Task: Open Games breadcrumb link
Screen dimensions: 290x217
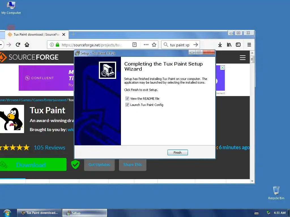Action: tap(26, 100)
